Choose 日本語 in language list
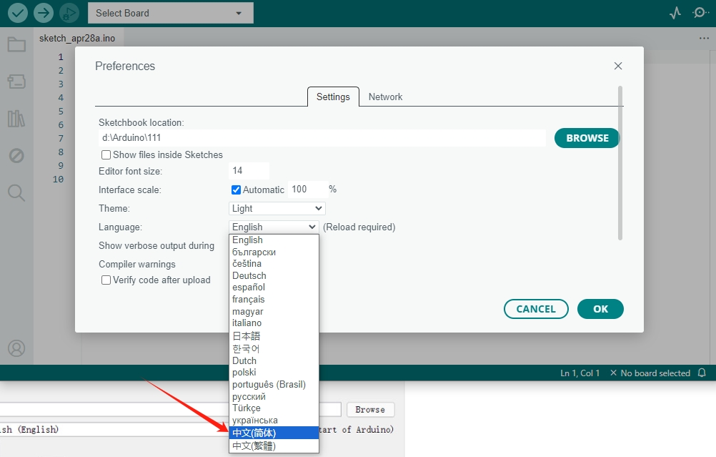The height and width of the screenshot is (457, 716). coord(274,336)
